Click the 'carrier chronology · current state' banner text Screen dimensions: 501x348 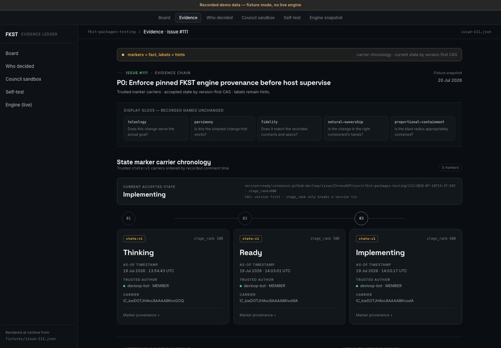(x=407, y=55)
